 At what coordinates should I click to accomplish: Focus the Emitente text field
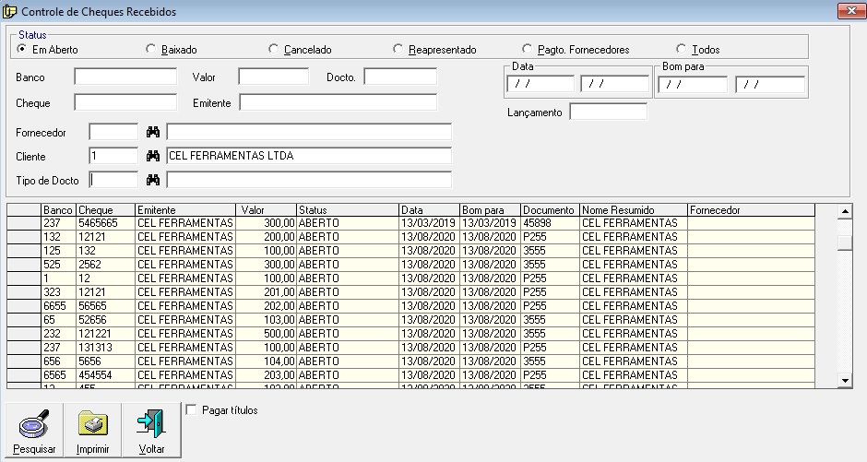click(x=338, y=102)
